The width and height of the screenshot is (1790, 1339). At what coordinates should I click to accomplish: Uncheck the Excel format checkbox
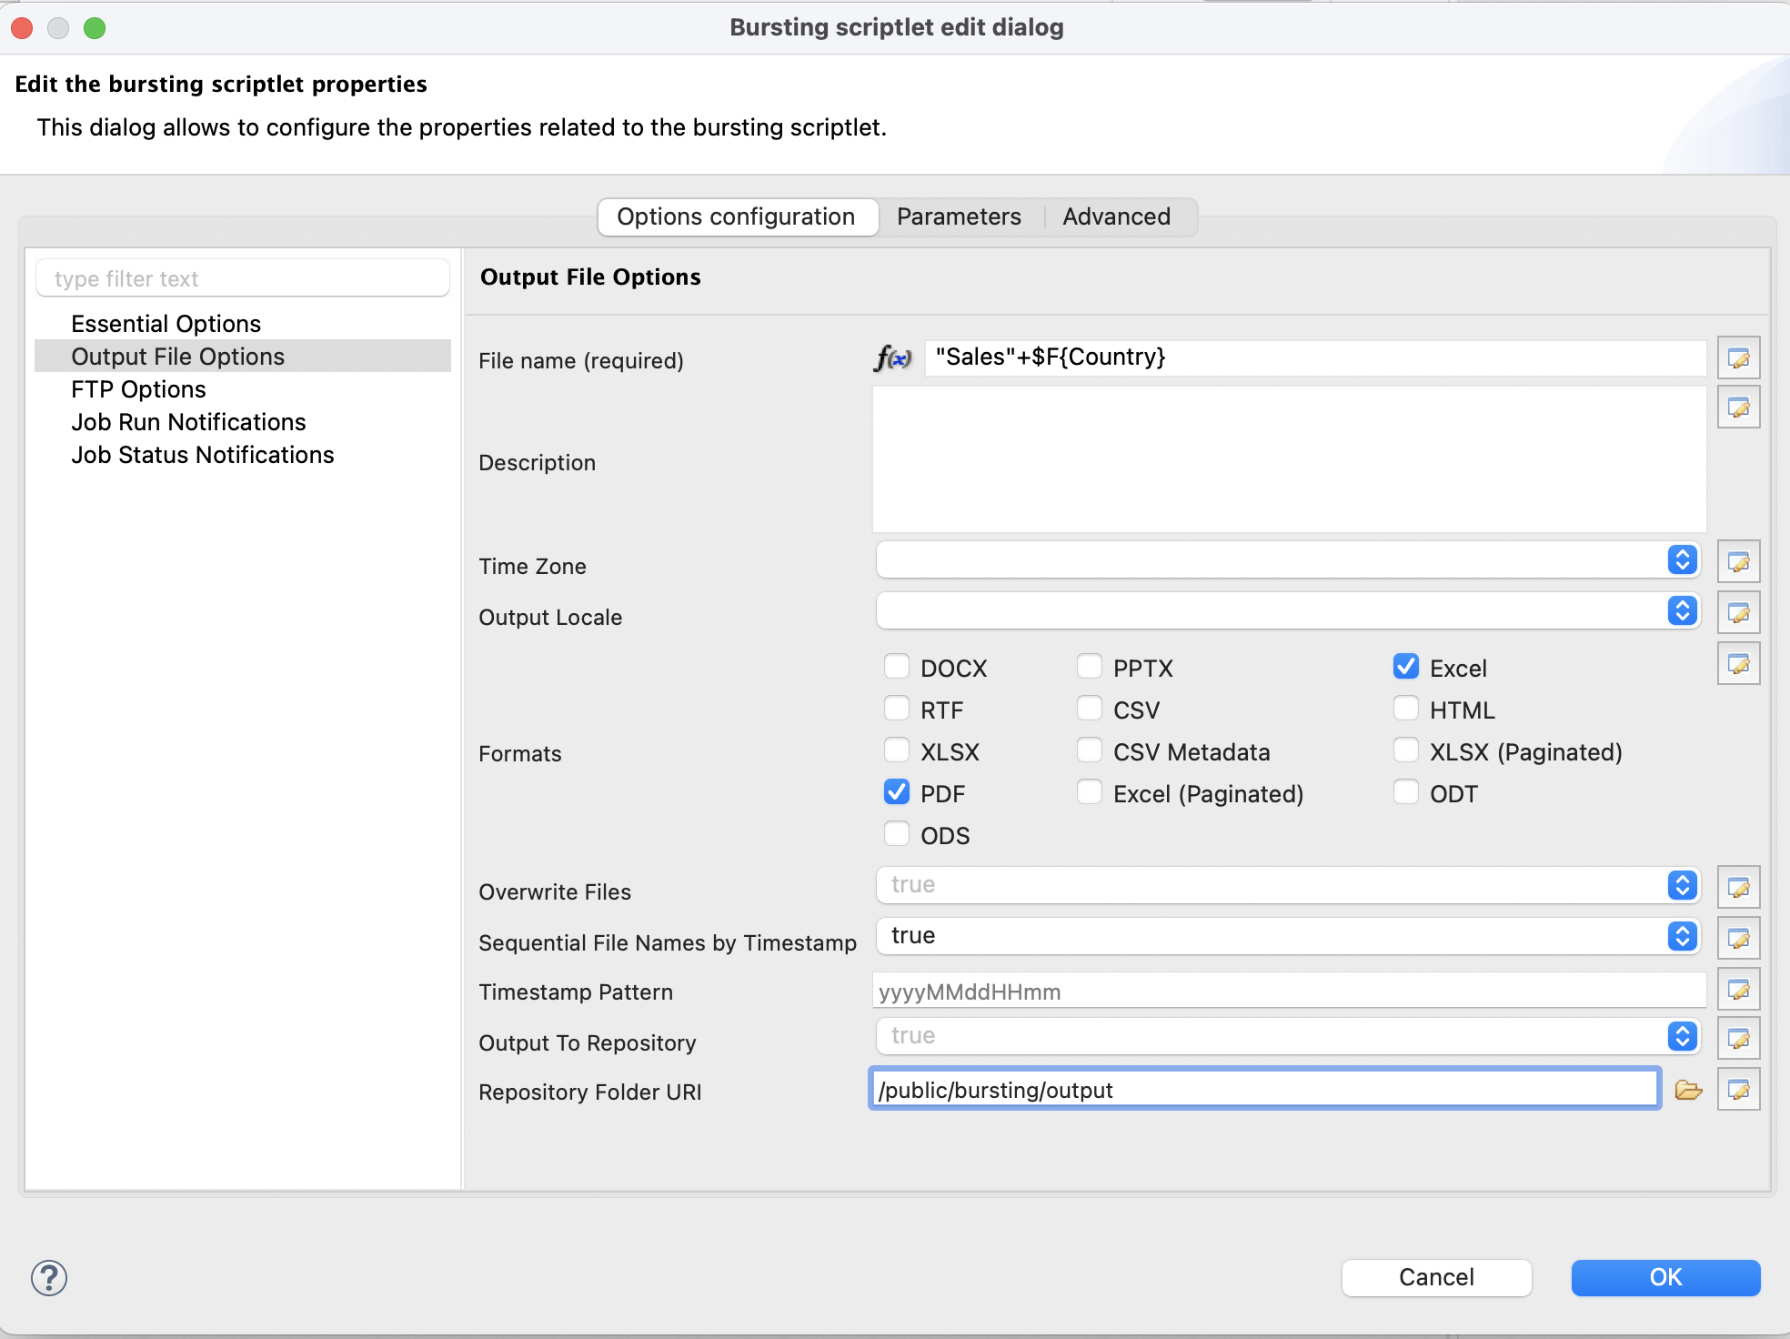(x=1406, y=667)
